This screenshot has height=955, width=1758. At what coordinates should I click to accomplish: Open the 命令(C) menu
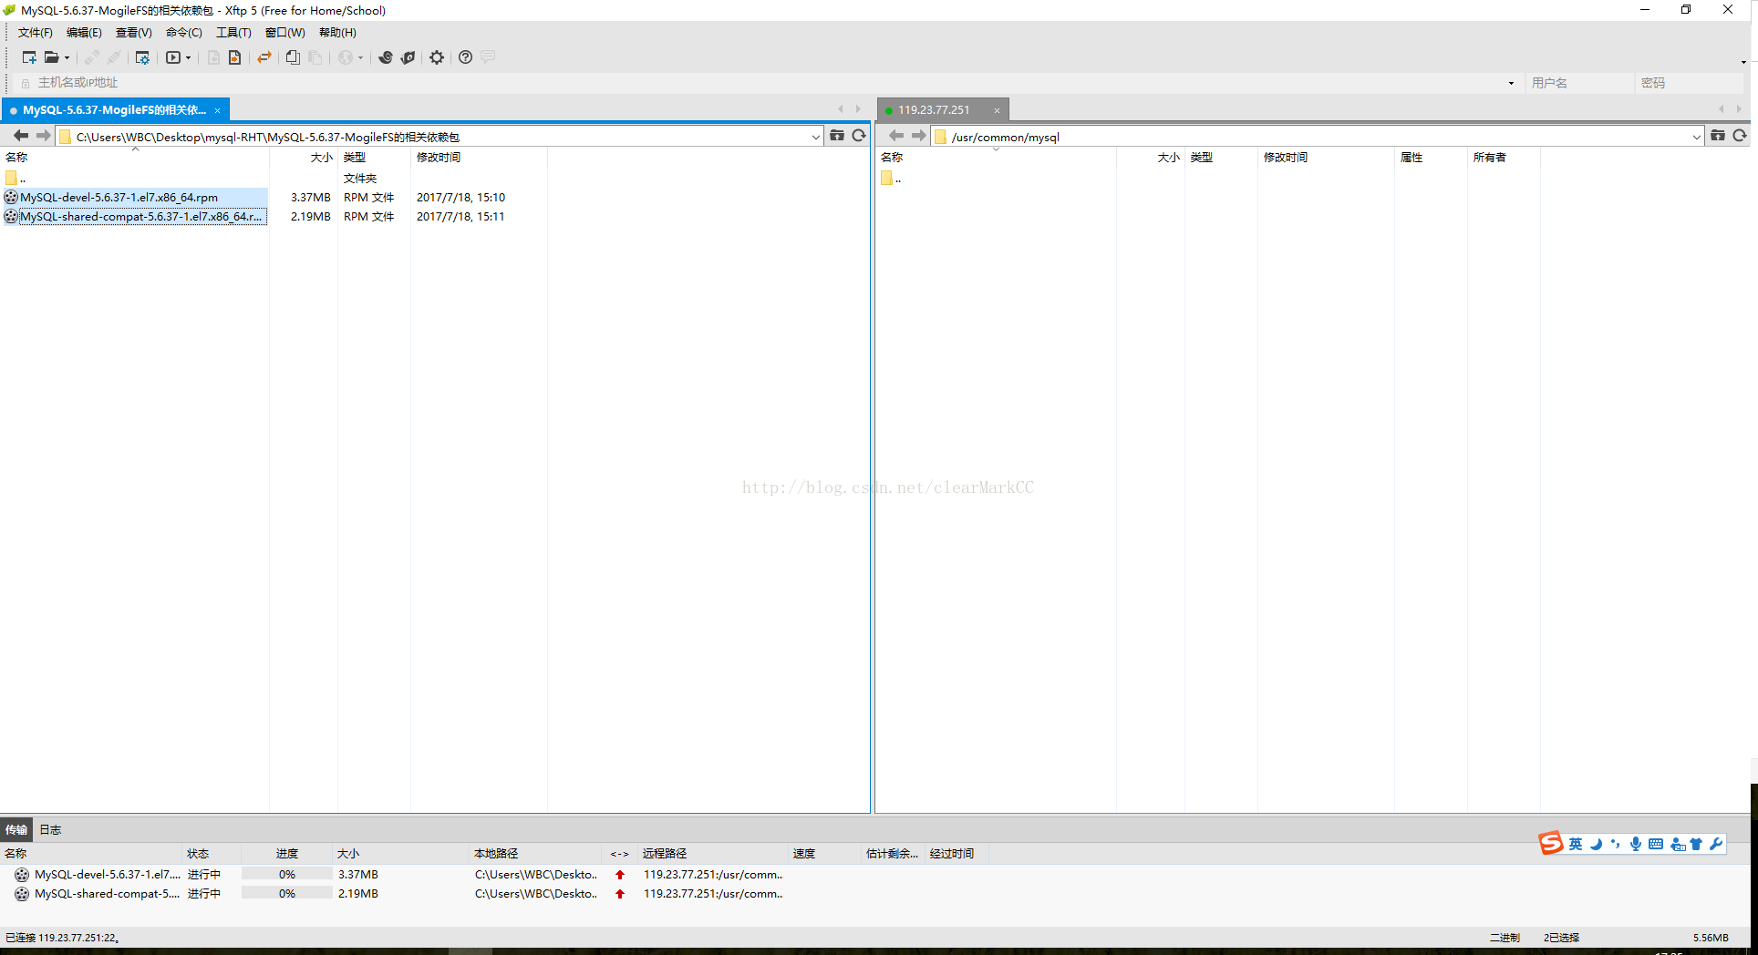183,33
